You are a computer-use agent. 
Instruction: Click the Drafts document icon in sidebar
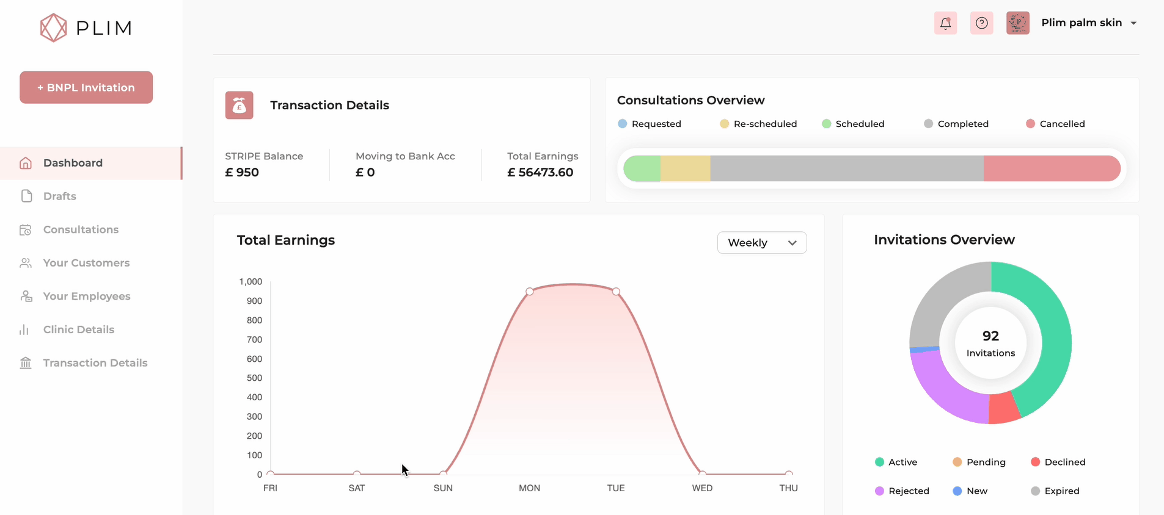[26, 196]
